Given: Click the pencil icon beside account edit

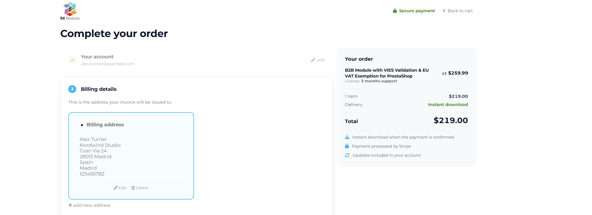Looking at the screenshot, I should point(313,60).
